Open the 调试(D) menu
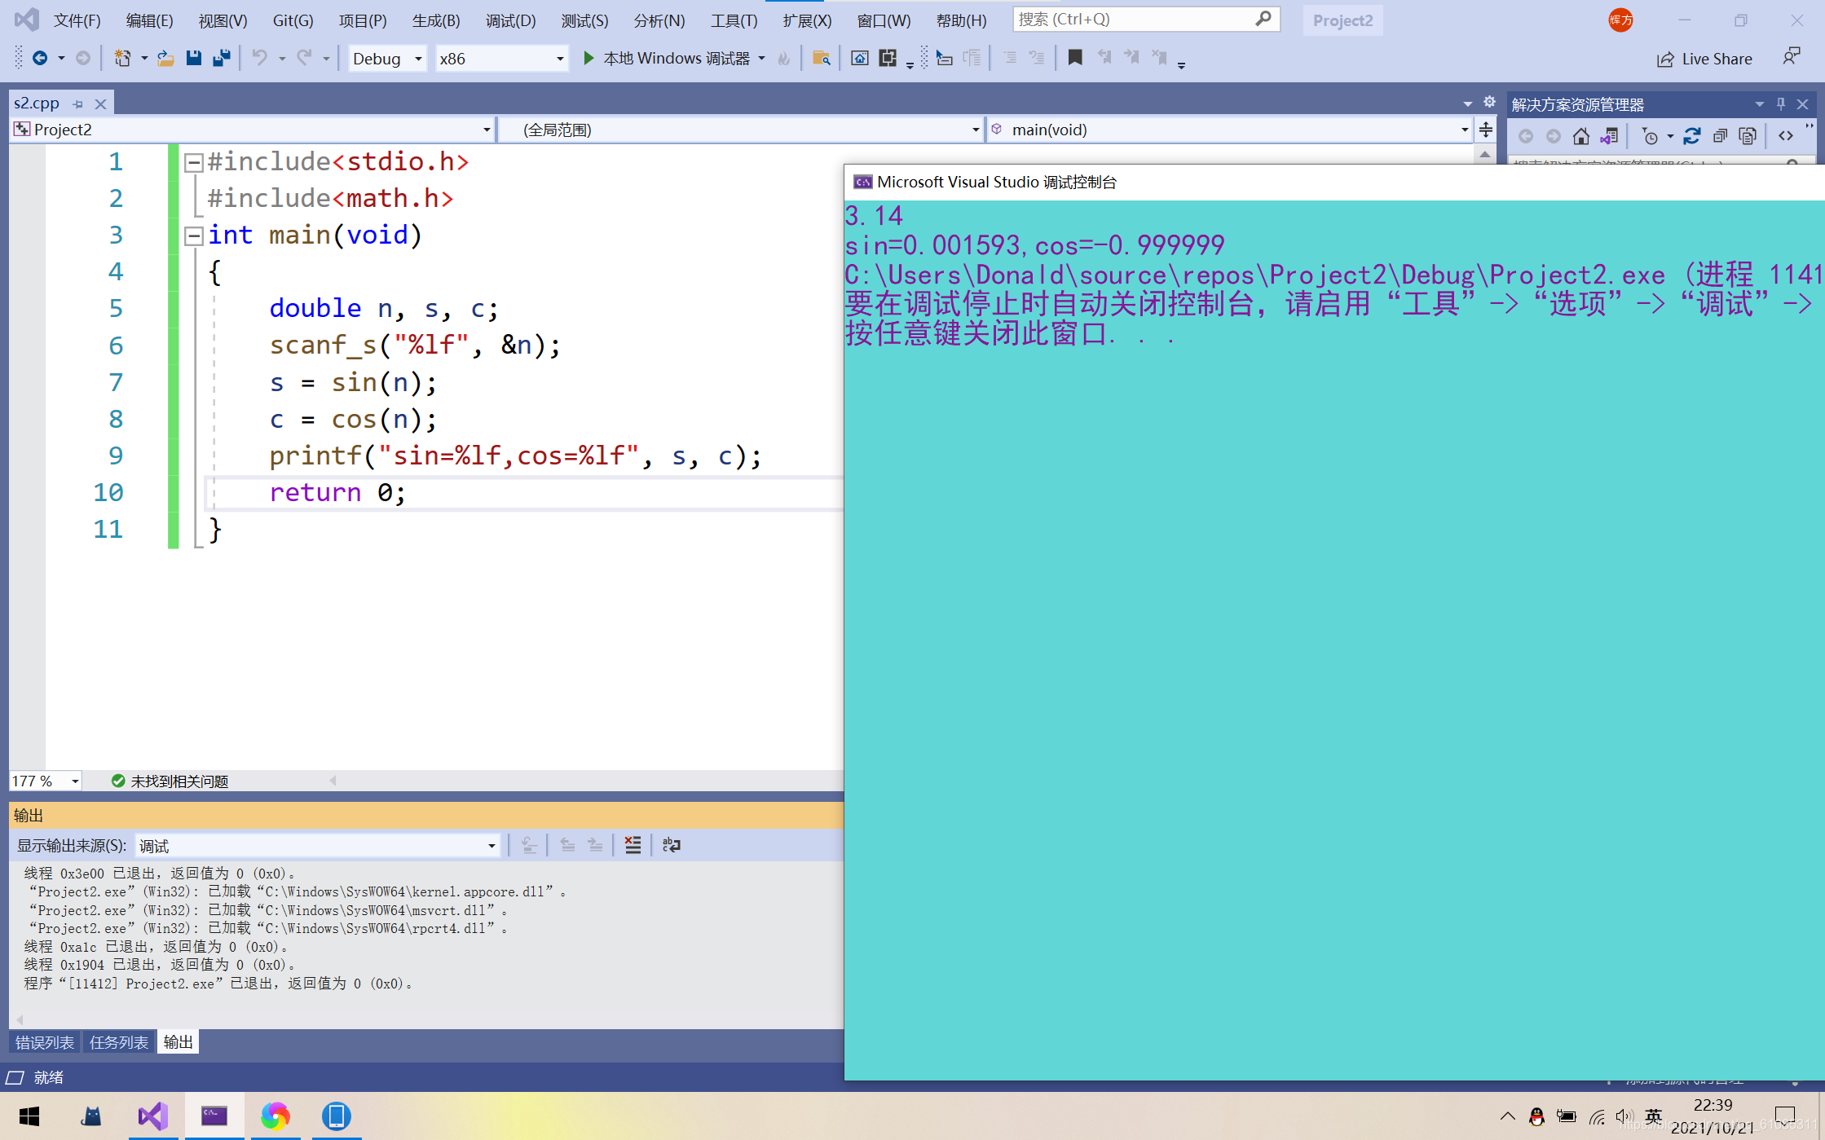This screenshot has height=1140, width=1825. click(510, 20)
